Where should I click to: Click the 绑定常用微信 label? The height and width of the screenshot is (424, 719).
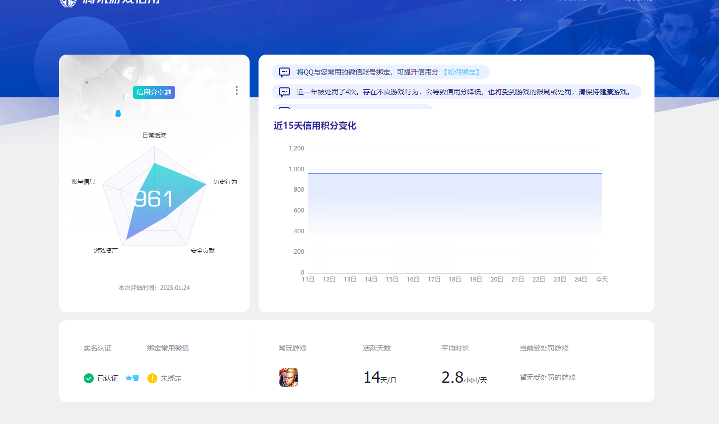click(168, 348)
